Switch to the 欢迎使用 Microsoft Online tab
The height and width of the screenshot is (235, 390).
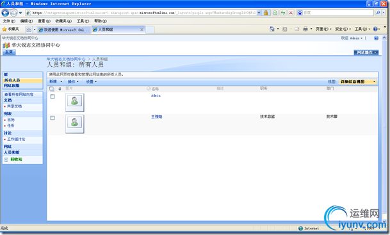point(63,29)
